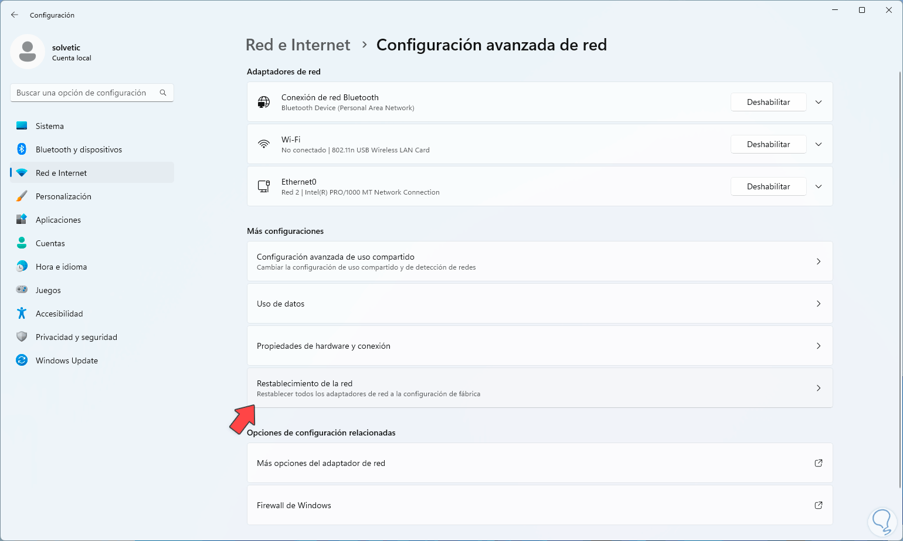903x541 pixels.
Task: Expand the Conexión de red Bluetooth adapter details
Action: [x=819, y=102]
